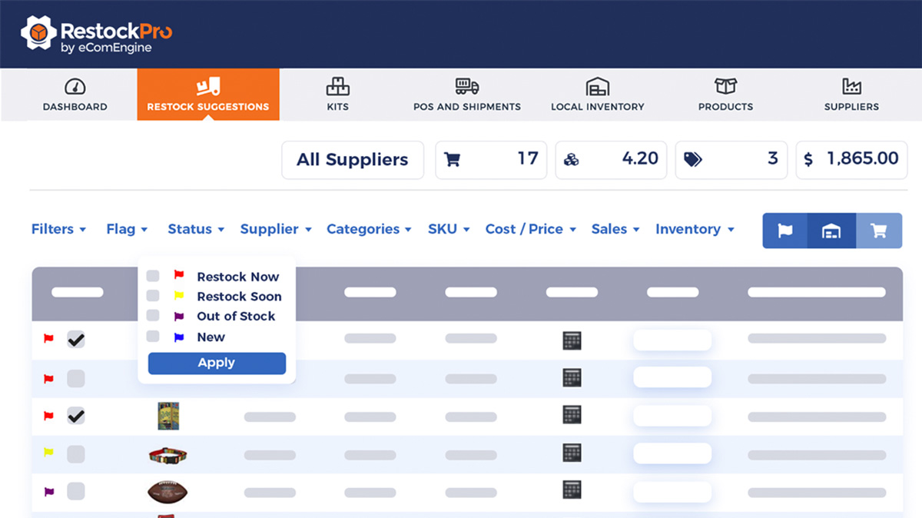
Task: Click the dog collar product thumbnail
Action: 168,455
